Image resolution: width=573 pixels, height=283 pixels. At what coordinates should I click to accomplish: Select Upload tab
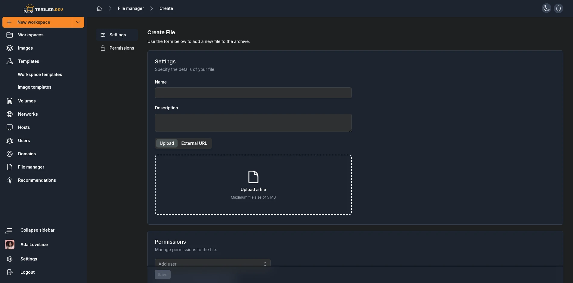(x=167, y=143)
